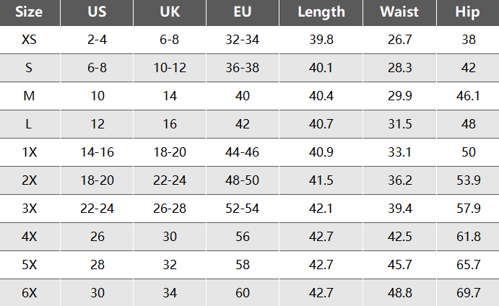
Task: Click the Waist column header
Action: (400, 12)
